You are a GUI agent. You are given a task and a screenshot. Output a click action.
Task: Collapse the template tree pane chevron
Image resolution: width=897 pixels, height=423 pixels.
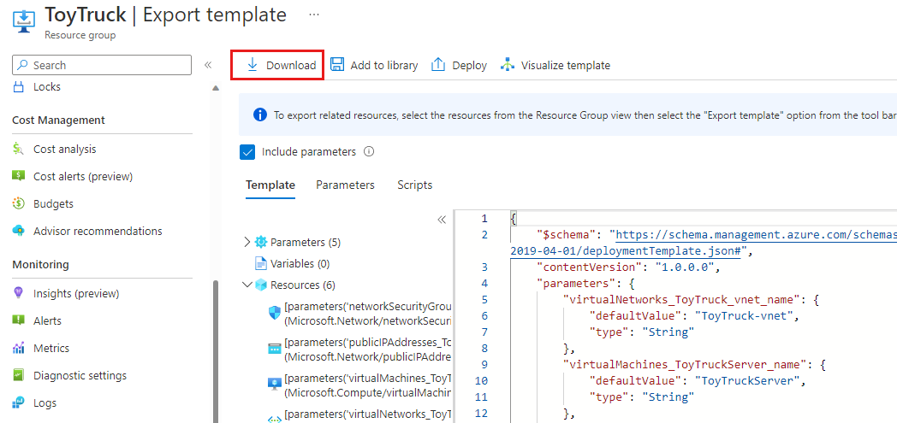click(442, 220)
